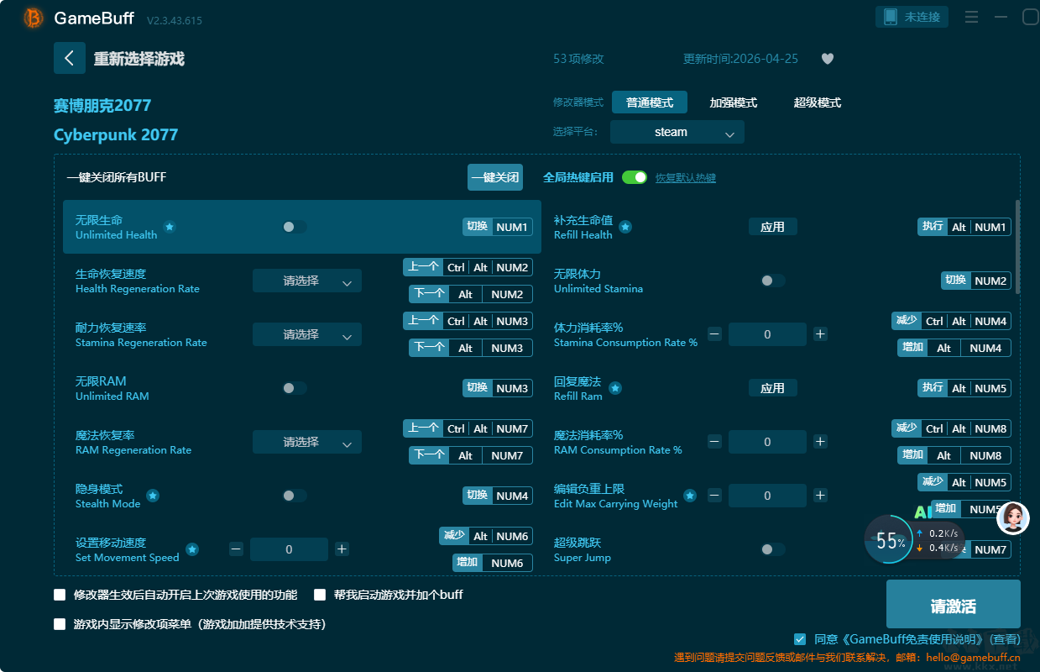The width and height of the screenshot is (1040, 672).
Task: Click 应用 button for Refill Health
Action: click(x=773, y=227)
